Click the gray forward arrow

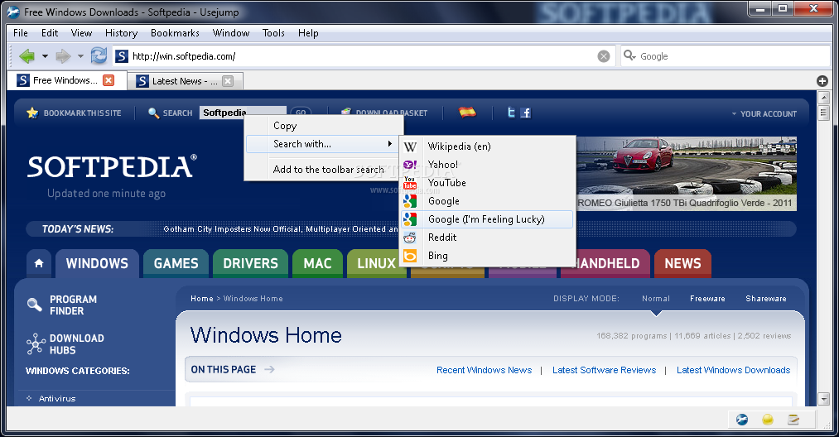click(63, 55)
